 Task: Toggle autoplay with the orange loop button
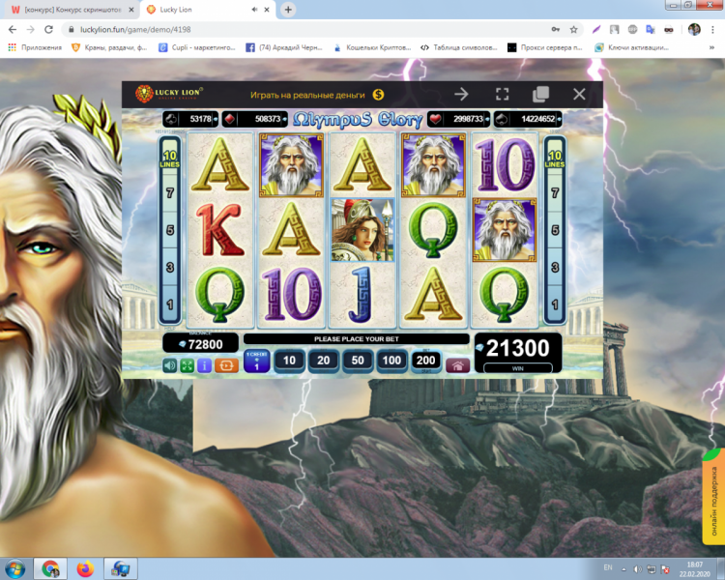pos(226,365)
